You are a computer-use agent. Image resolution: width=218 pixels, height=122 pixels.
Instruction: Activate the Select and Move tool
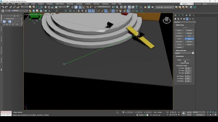pos(45,7)
